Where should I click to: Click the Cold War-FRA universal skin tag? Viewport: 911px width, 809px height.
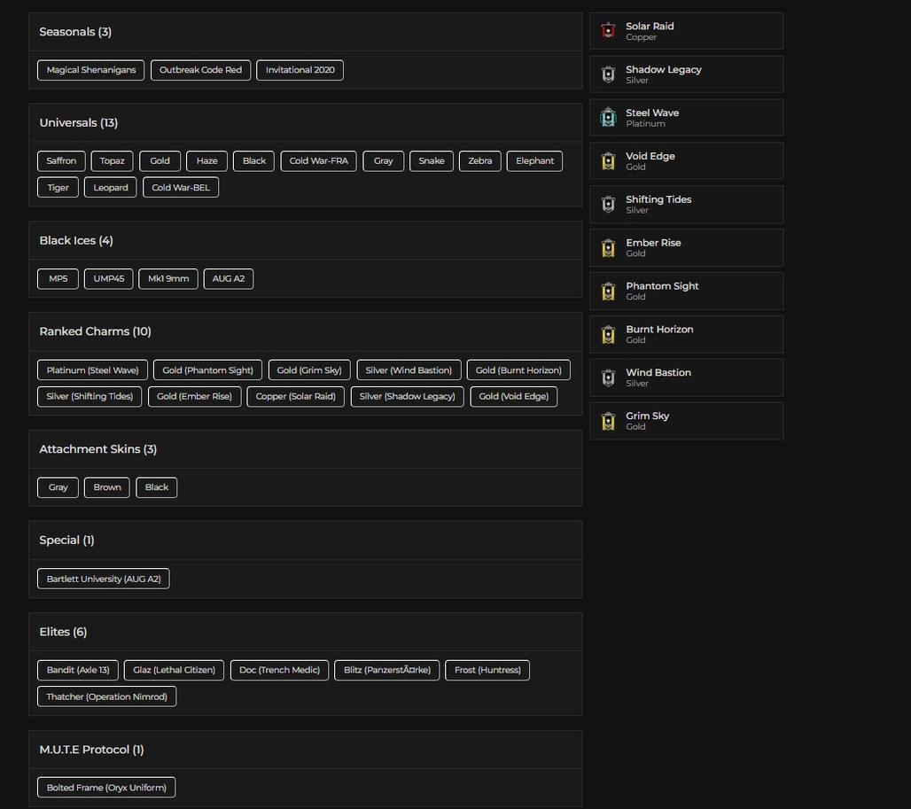point(318,161)
